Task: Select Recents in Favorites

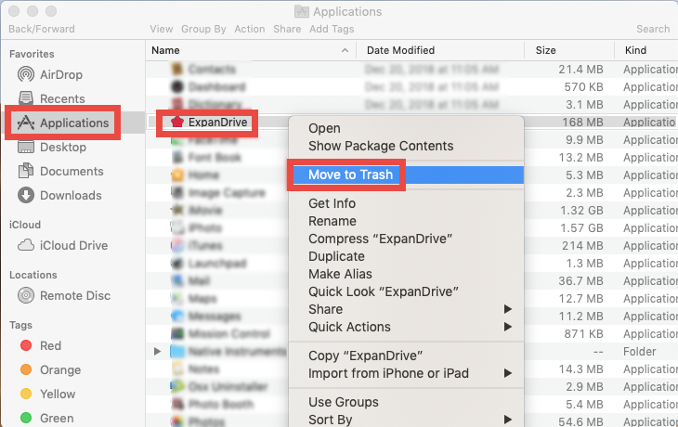Action: click(51, 99)
